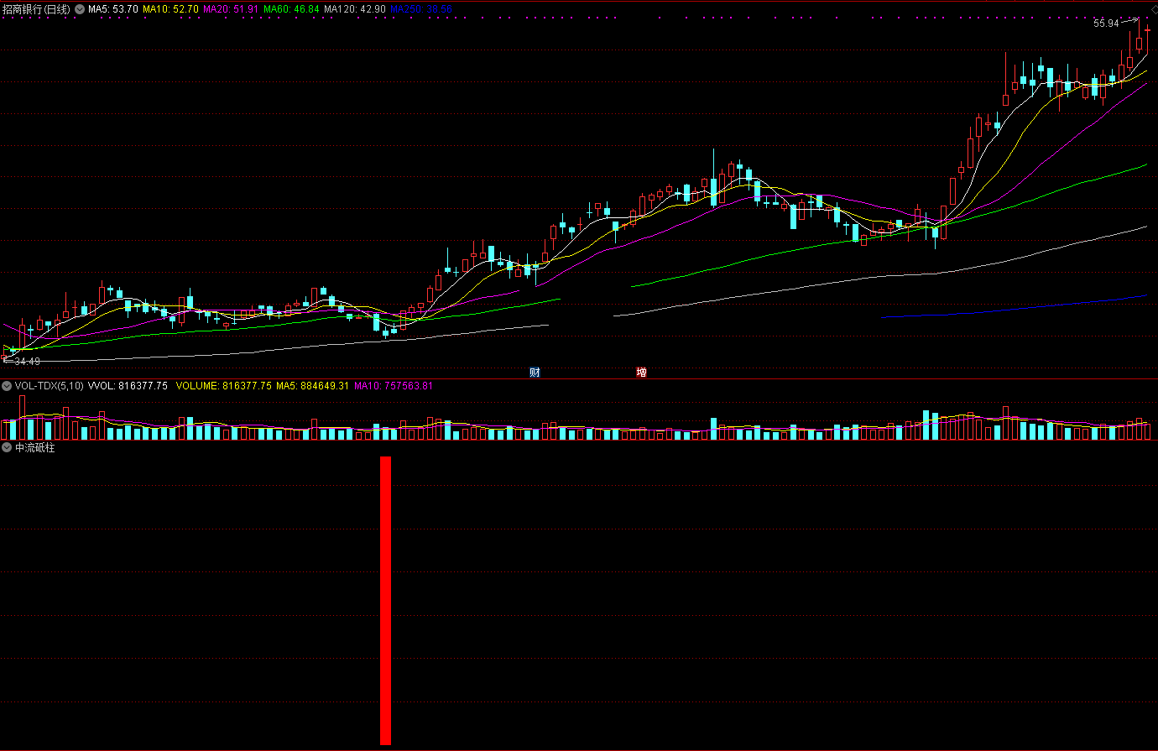
Task: Click the yellow VOLUME: 816377.75 value
Action: [x=224, y=386]
